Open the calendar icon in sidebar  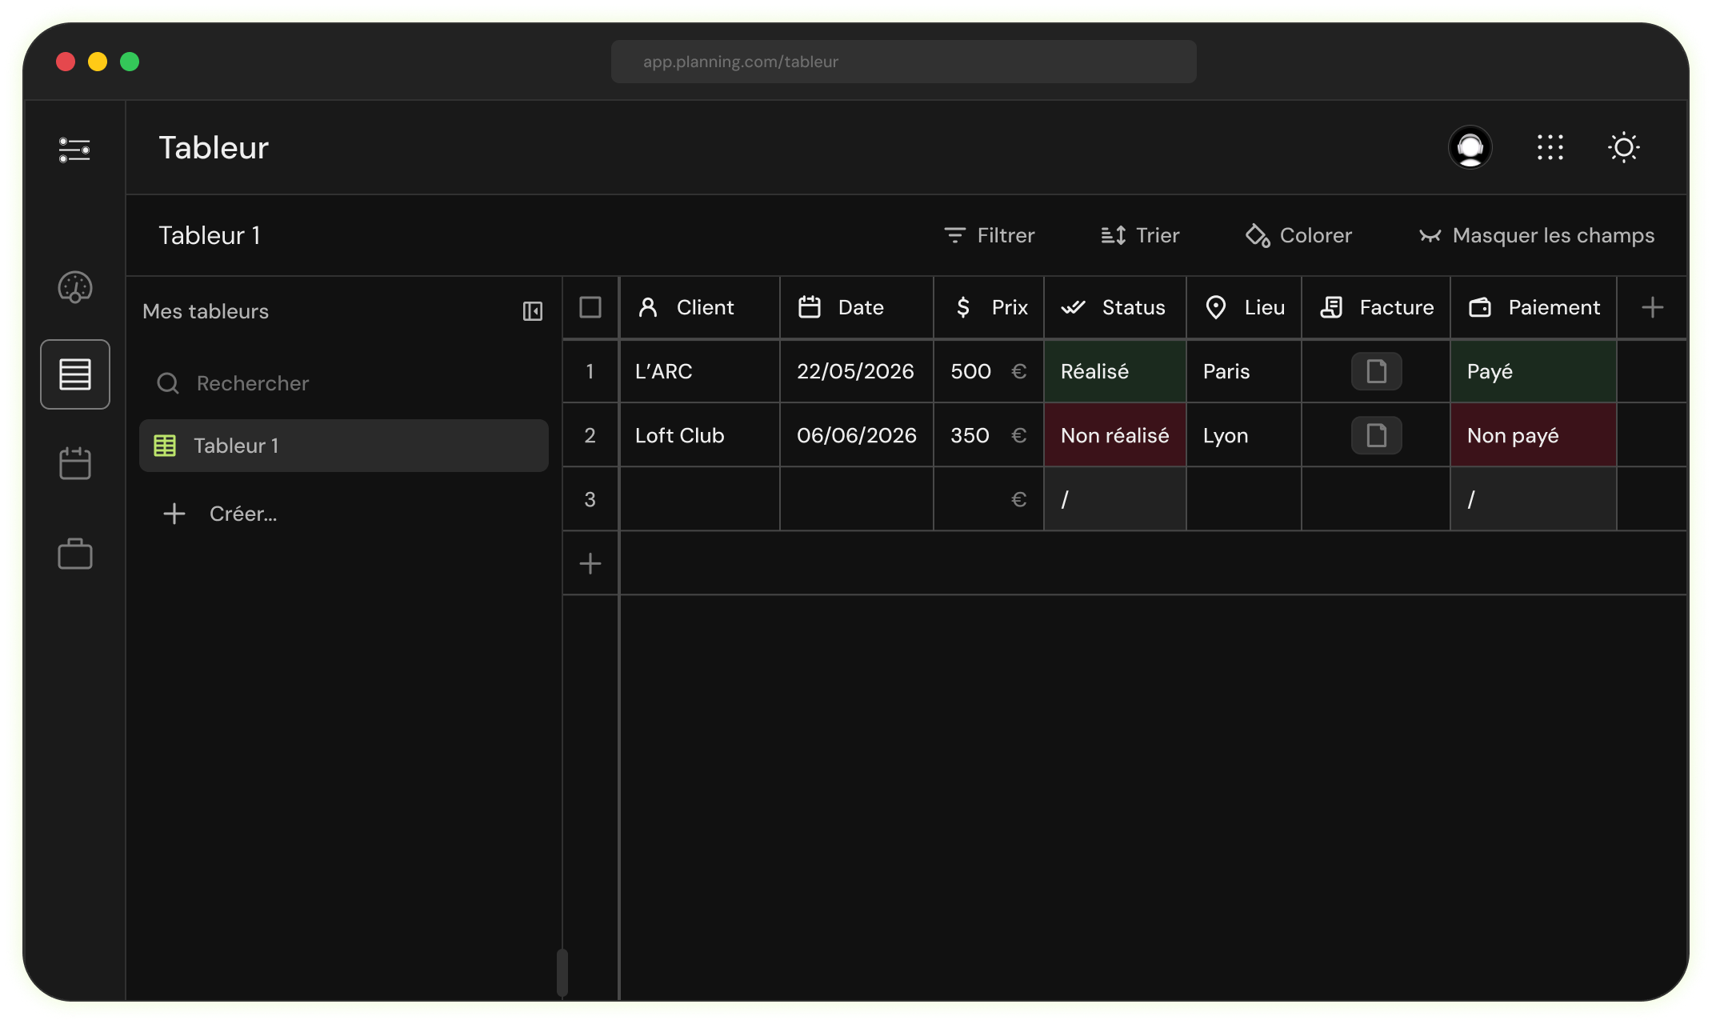tap(75, 463)
